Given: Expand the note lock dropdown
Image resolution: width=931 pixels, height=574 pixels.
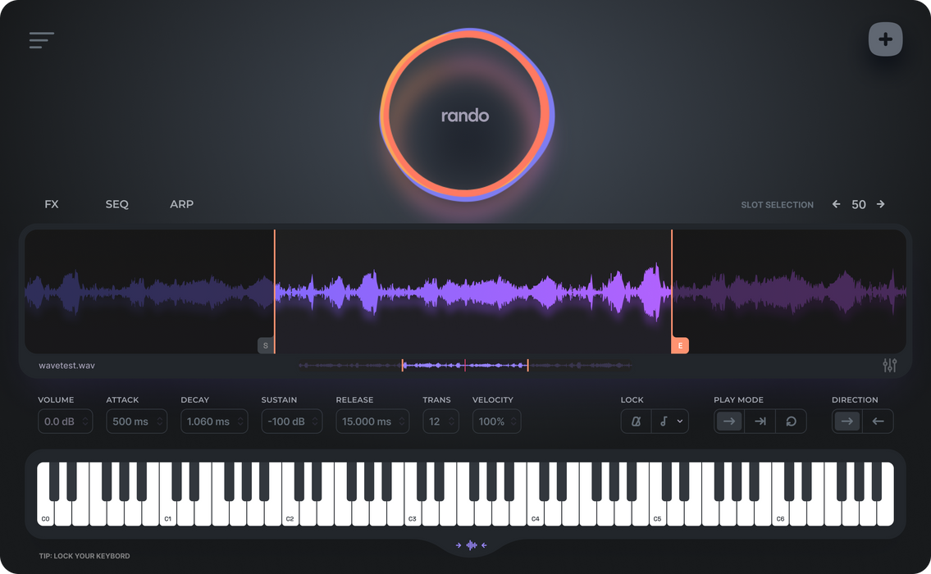Looking at the screenshot, I should pyautogui.click(x=671, y=421).
